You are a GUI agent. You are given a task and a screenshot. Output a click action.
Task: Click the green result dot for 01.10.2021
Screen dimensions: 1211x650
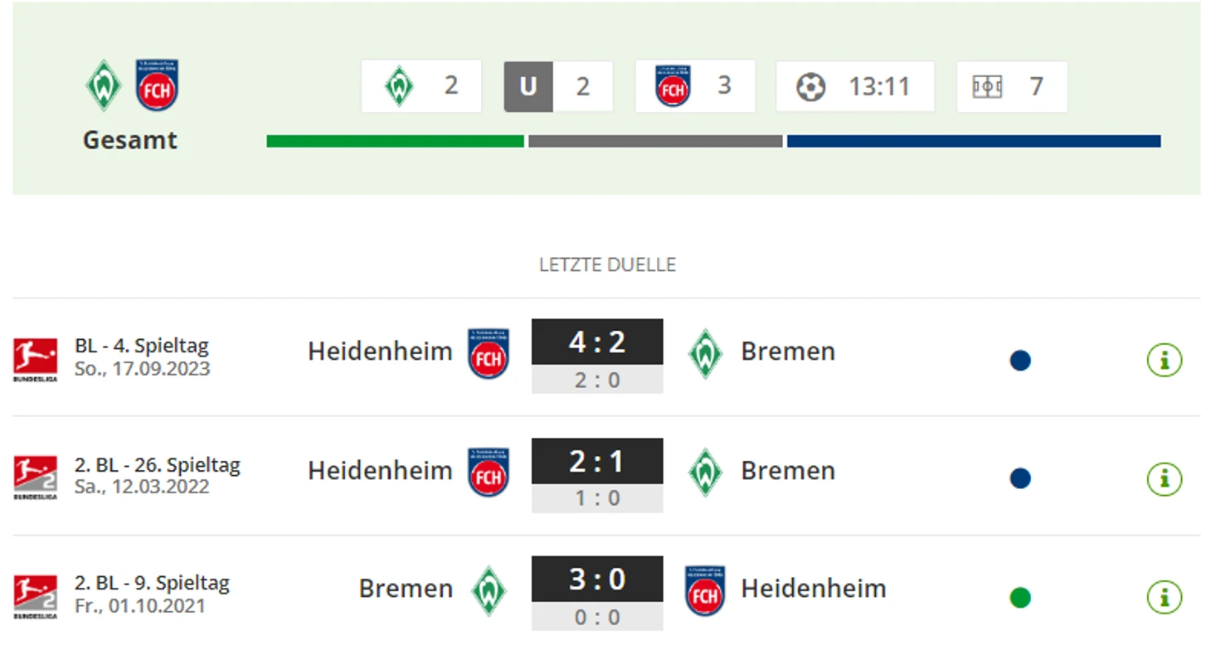click(x=1020, y=597)
